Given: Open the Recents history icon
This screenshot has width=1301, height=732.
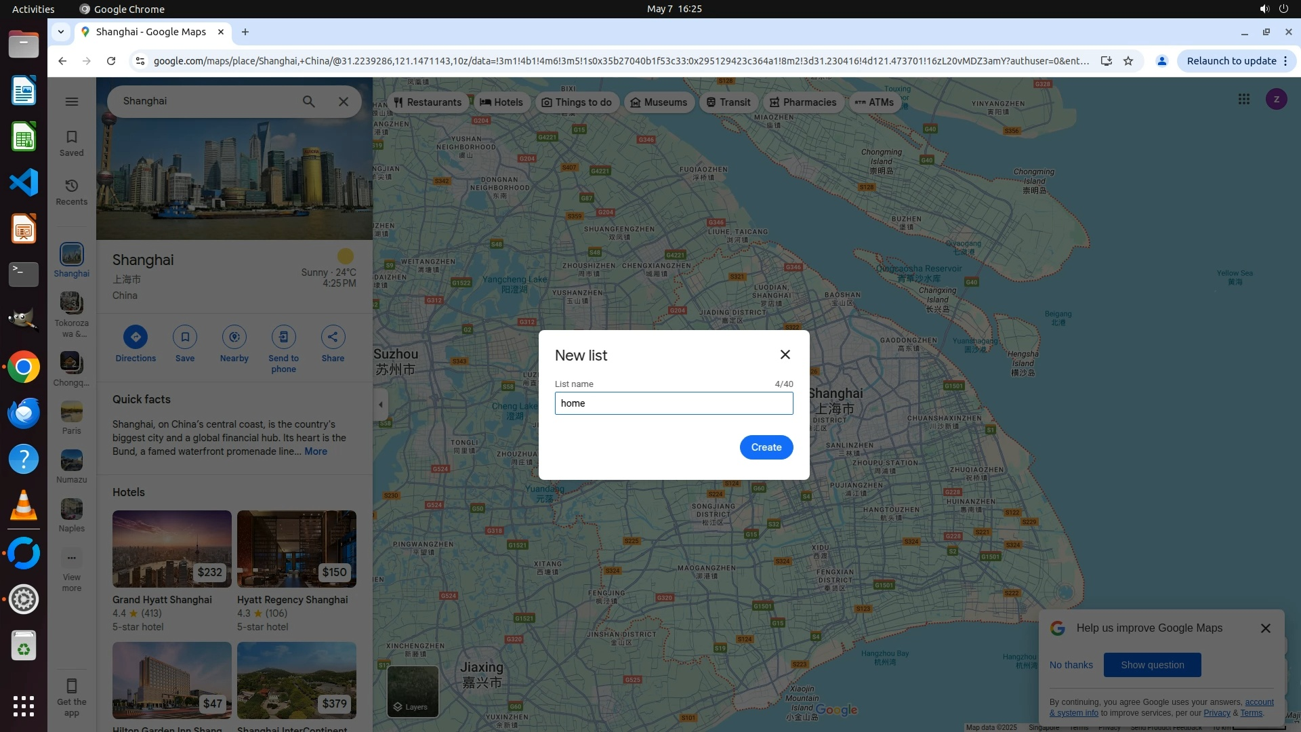Looking at the screenshot, I should click(71, 192).
